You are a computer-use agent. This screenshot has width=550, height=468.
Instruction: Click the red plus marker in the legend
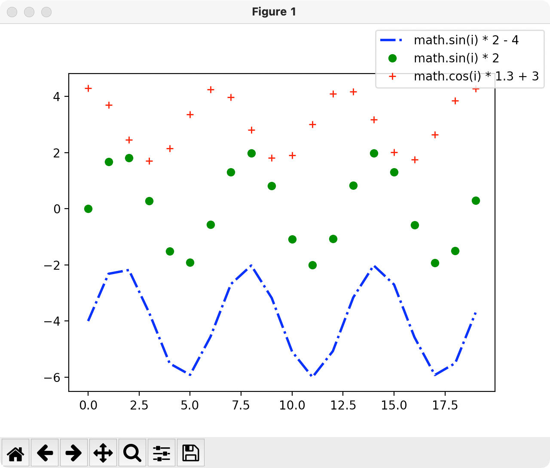click(x=392, y=76)
